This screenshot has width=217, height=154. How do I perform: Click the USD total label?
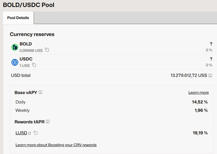21,76
